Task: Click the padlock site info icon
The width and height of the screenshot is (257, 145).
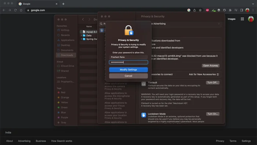Action: (28, 10)
